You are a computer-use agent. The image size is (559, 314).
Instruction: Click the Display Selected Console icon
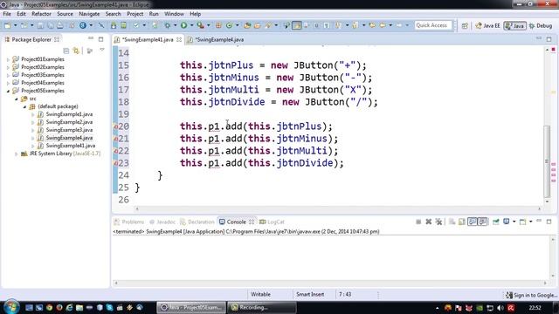point(506,222)
